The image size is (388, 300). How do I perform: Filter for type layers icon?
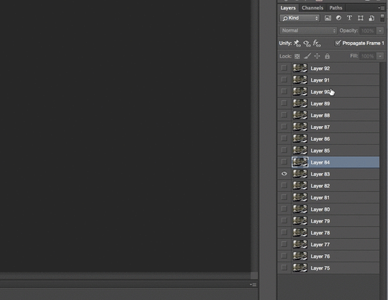click(x=350, y=18)
